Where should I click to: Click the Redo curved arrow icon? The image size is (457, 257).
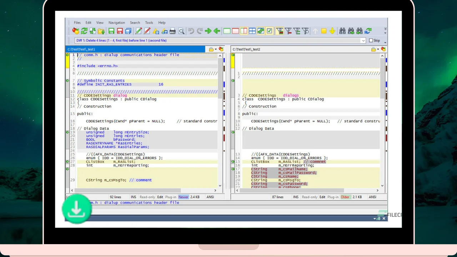tap(200, 31)
